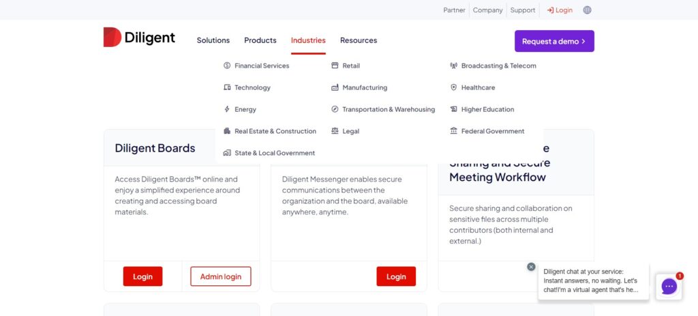Viewport: 698px width, 316px height.
Task: Collapse the Industries menu tab
Action: [x=308, y=40]
